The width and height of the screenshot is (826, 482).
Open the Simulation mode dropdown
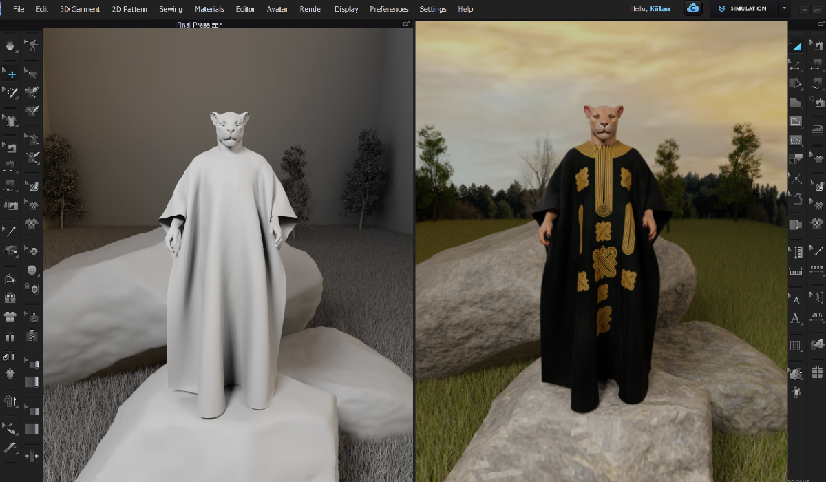coord(743,9)
